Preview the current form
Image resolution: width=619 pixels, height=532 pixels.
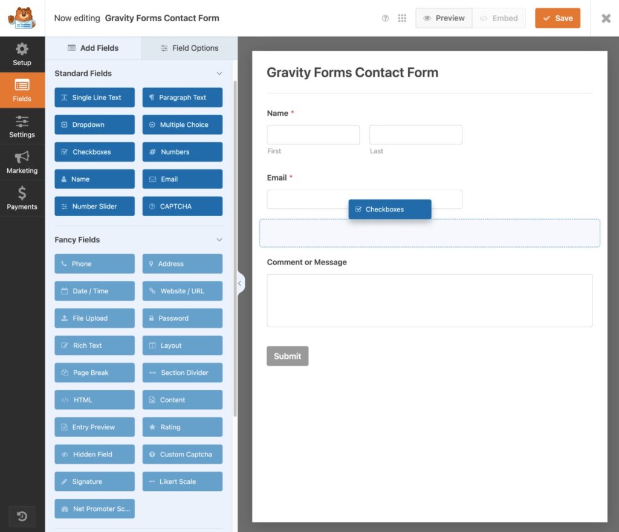pyautogui.click(x=444, y=18)
